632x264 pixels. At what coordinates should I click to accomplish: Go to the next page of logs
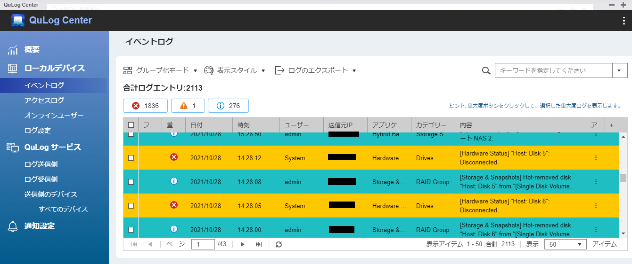tap(243, 244)
